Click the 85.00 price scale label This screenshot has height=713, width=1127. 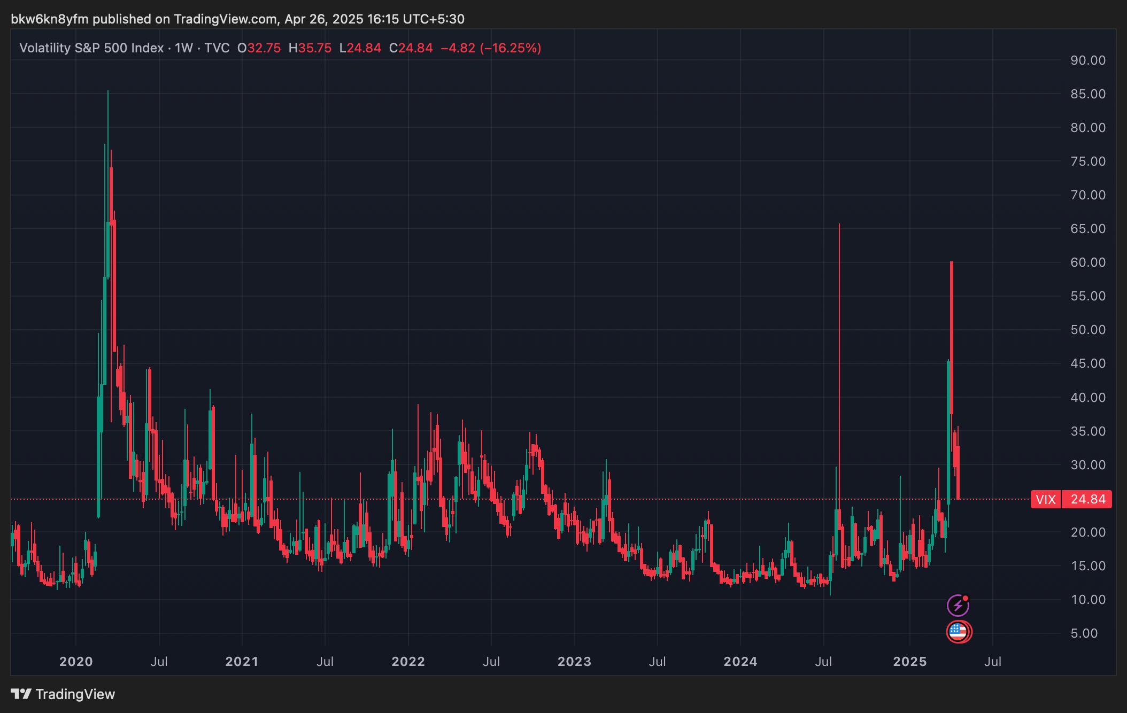click(1087, 94)
